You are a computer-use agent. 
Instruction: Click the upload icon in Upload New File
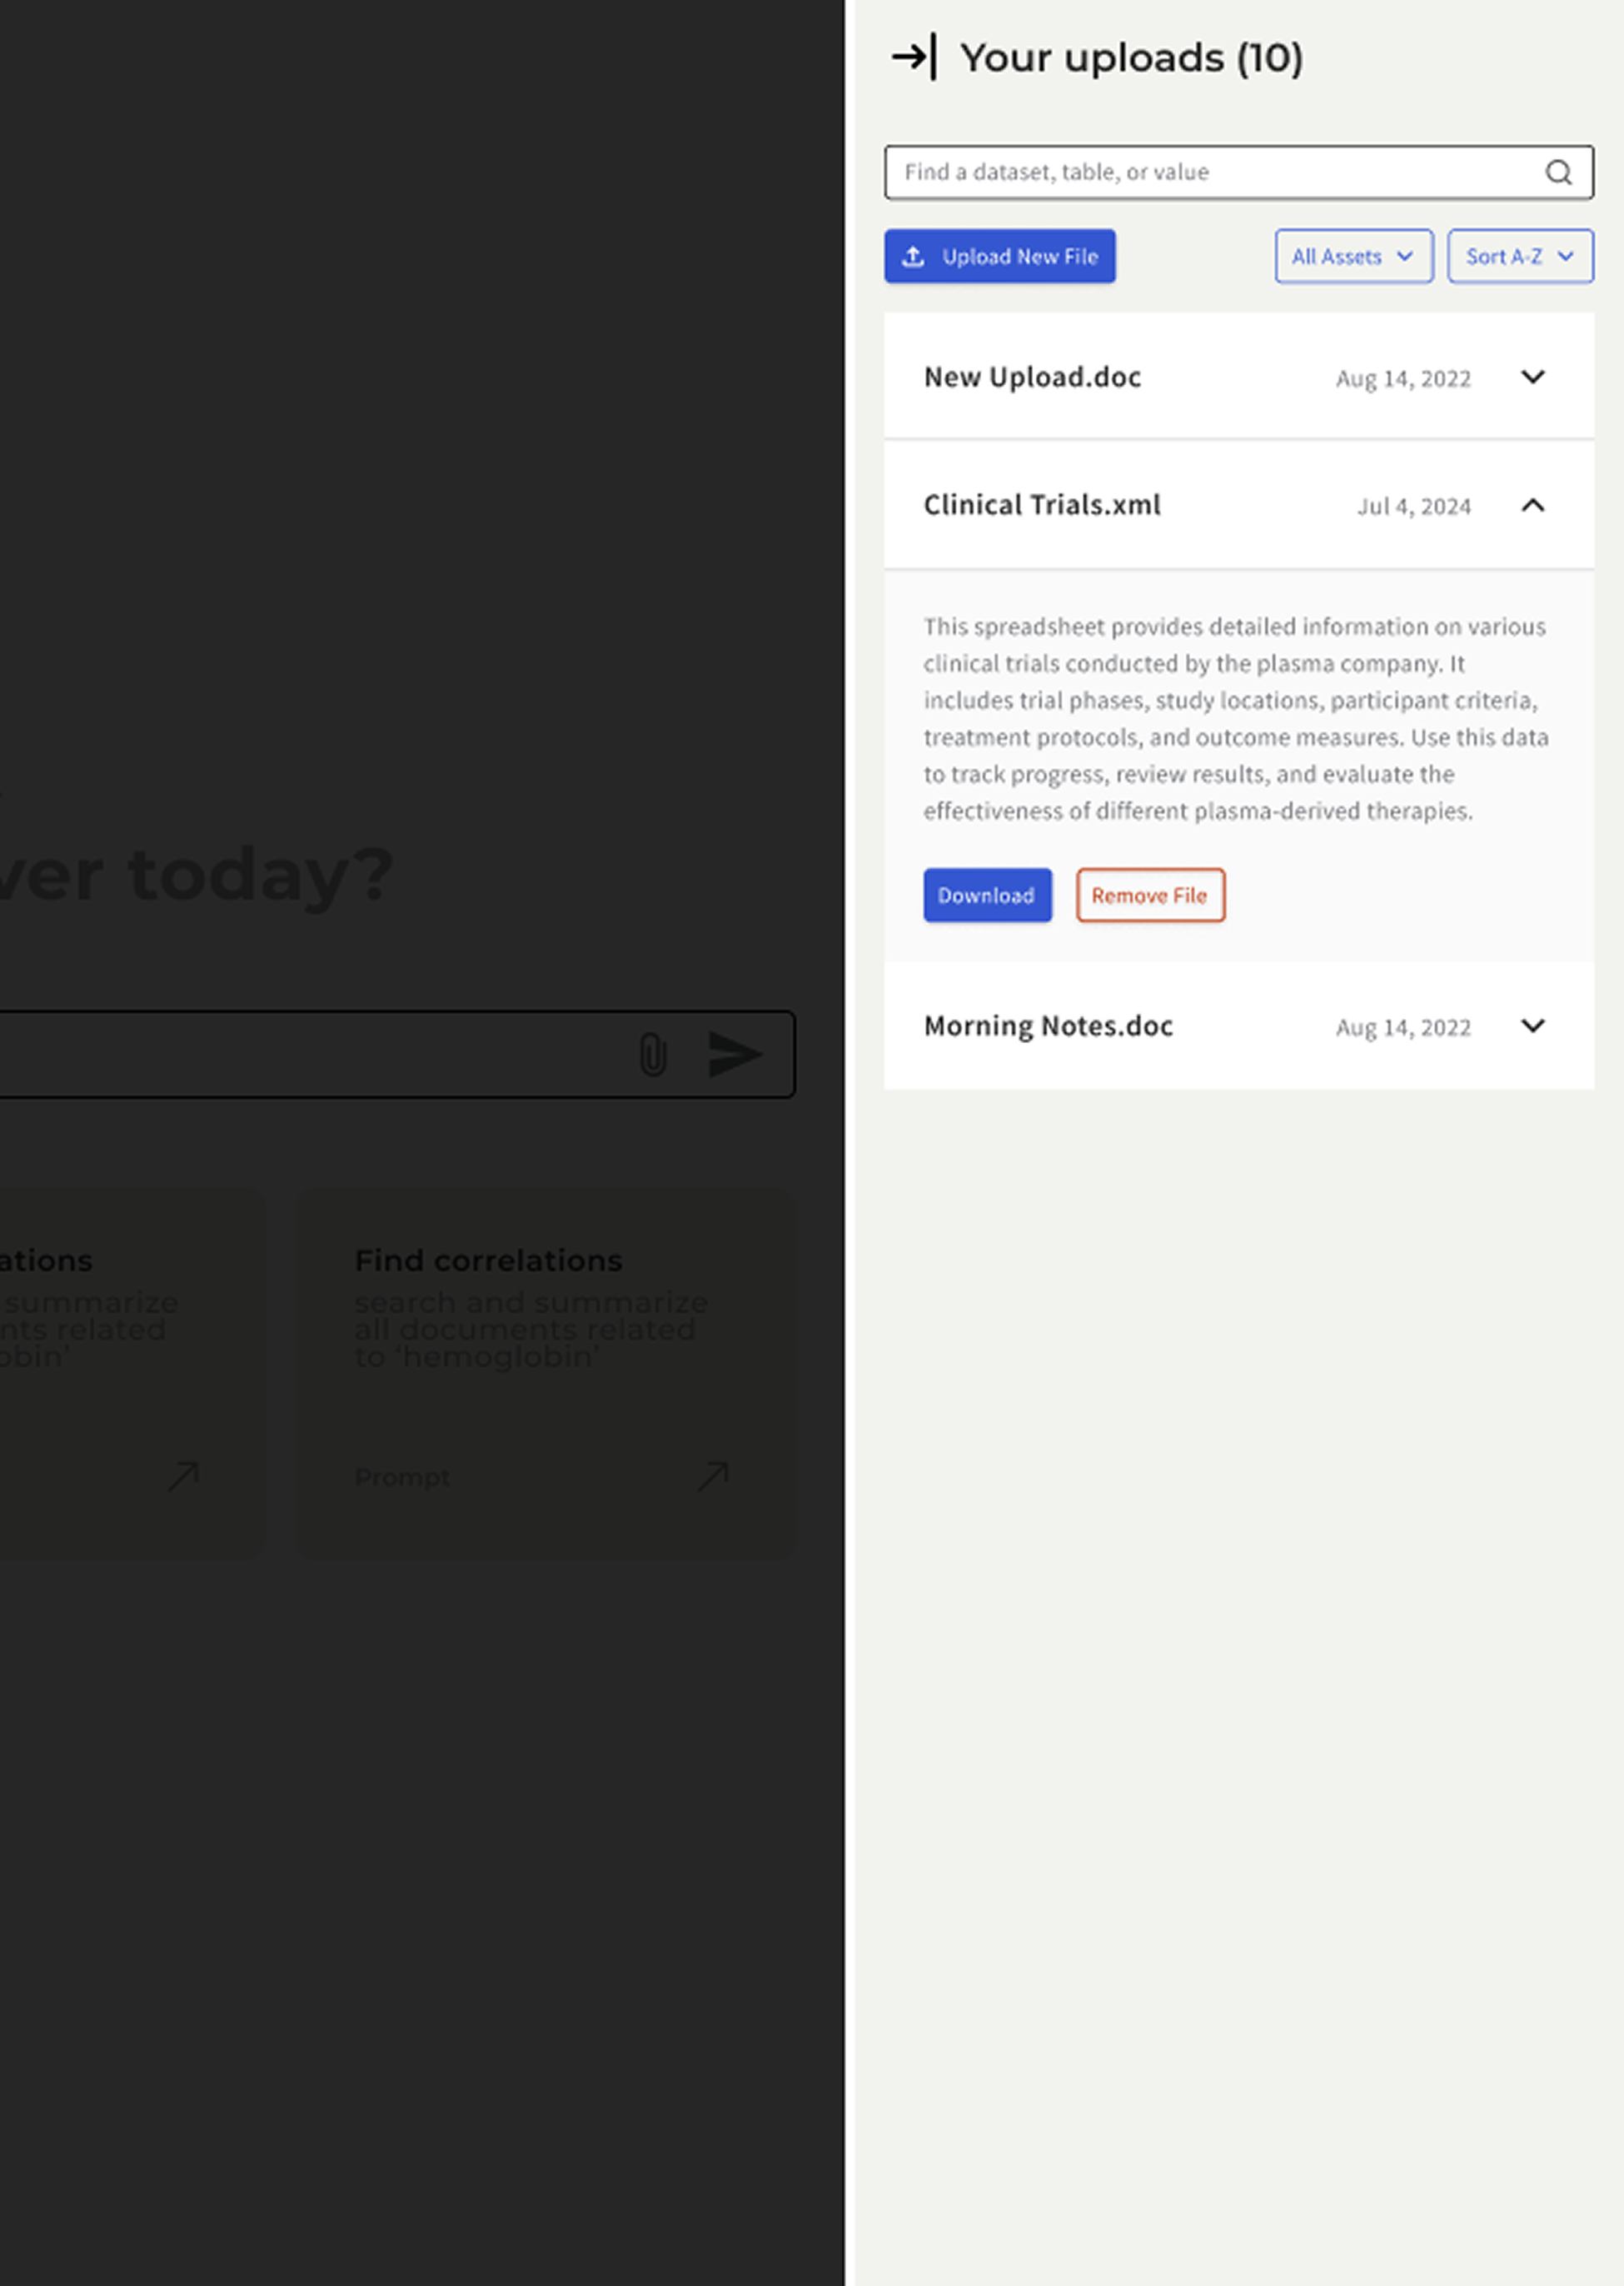(x=913, y=257)
